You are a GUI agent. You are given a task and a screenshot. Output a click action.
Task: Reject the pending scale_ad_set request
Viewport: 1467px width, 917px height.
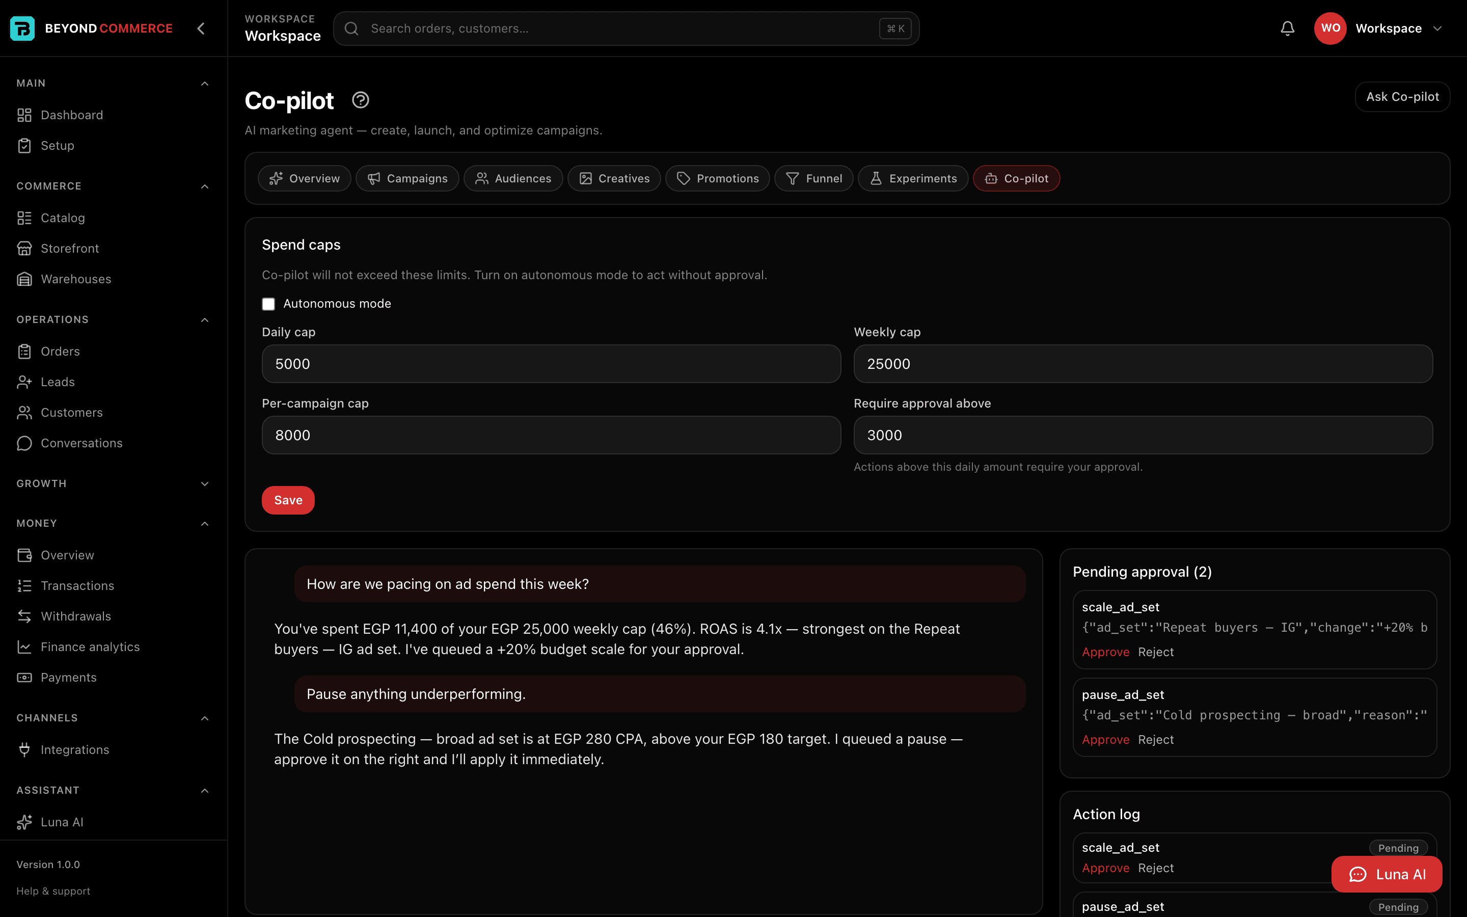(x=1156, y=652)
